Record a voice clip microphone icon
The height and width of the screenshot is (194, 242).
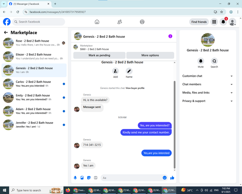point(75,178)
